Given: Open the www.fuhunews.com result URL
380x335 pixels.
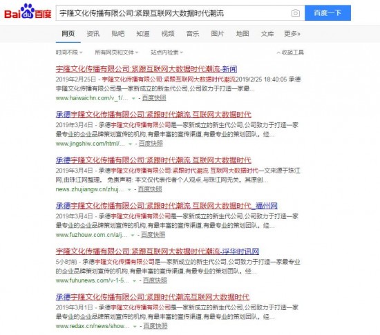Looking at the screenshot, I should [x=93, y=280].
